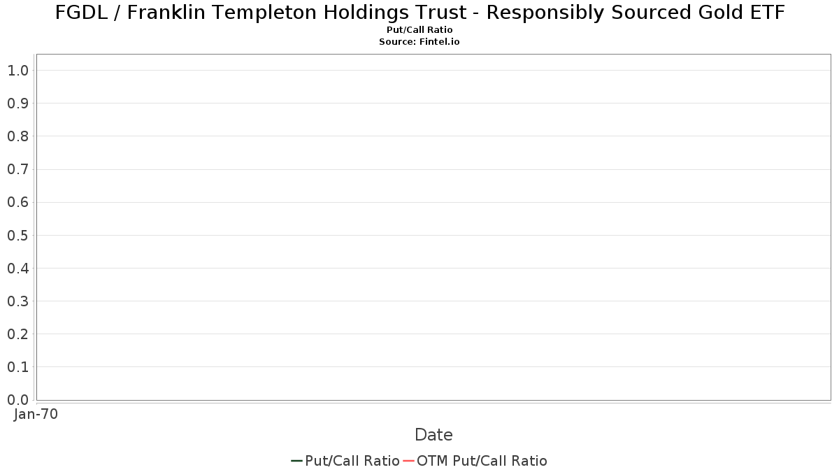Click the 0.8 y-axis label
The width and height of the screenshot is (839, 472).
click(x=17, y=136)
